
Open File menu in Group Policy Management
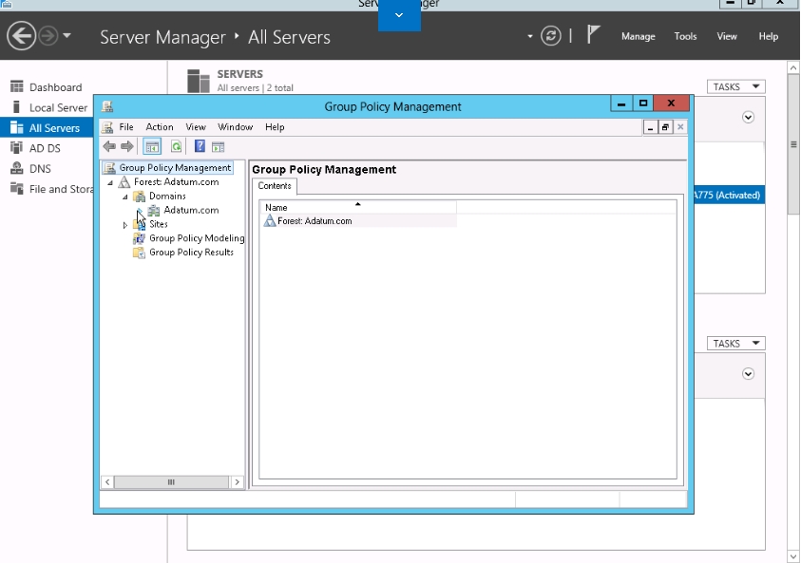(126, 127)
